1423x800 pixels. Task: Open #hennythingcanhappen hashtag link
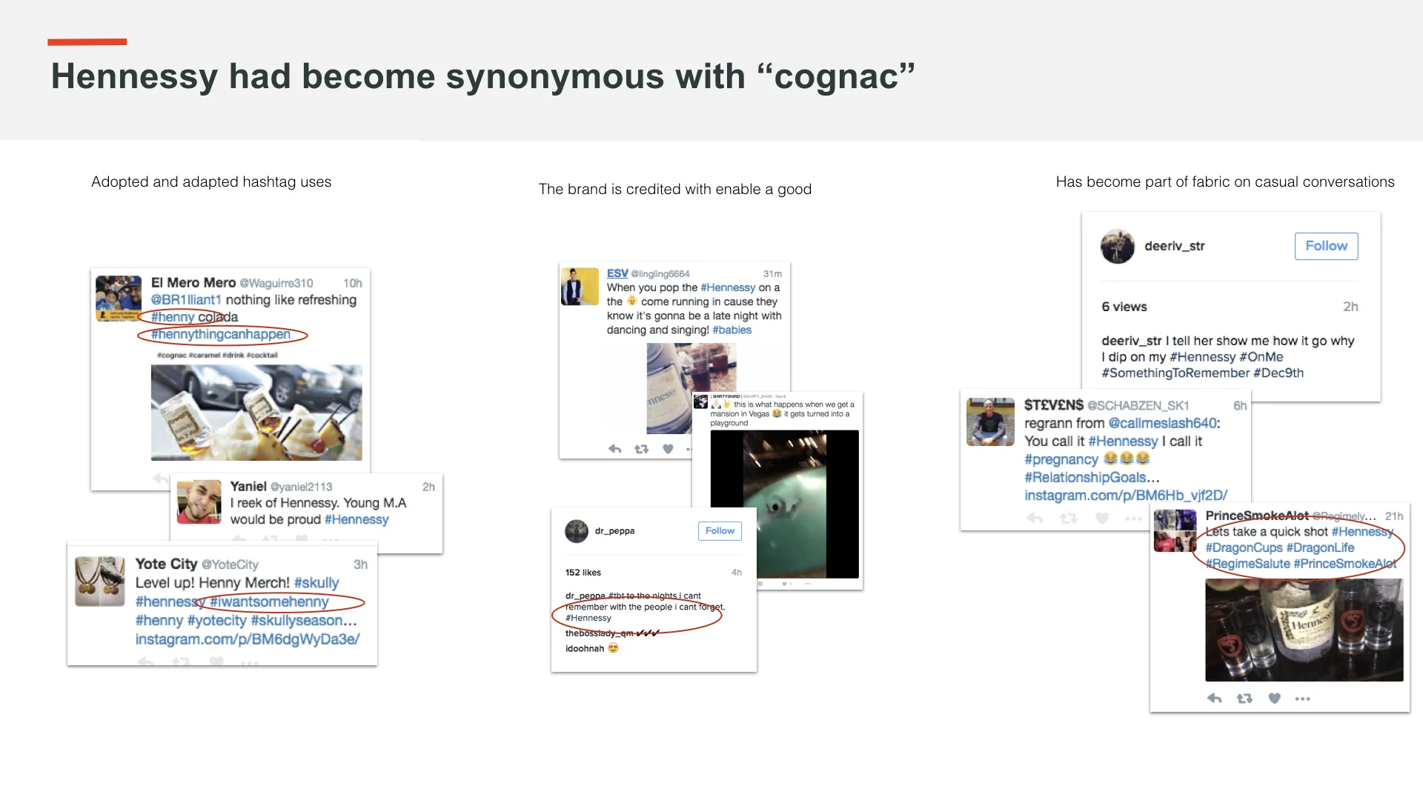click(221, 334)
